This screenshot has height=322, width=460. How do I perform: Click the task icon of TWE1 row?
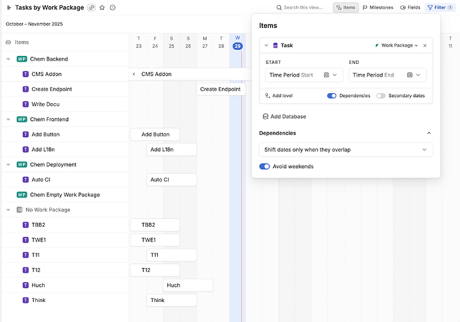(x=25, y=240)
